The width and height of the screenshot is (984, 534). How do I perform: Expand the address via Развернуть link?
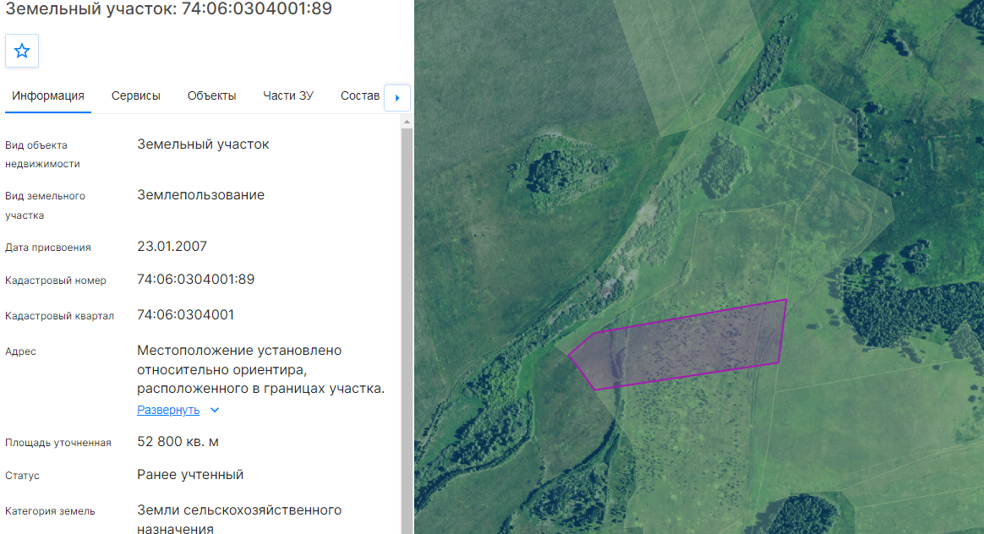pyautogui.click(x=168, y=410)
